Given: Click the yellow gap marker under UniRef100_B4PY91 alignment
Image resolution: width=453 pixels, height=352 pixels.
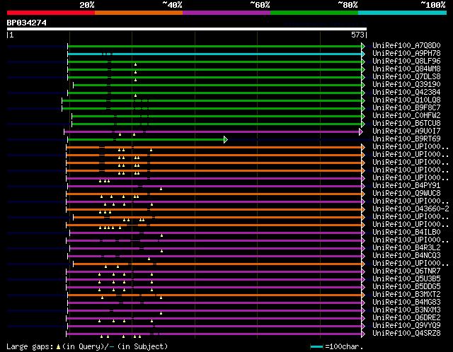Looking at the screenshot, I should tap(161, 189).
